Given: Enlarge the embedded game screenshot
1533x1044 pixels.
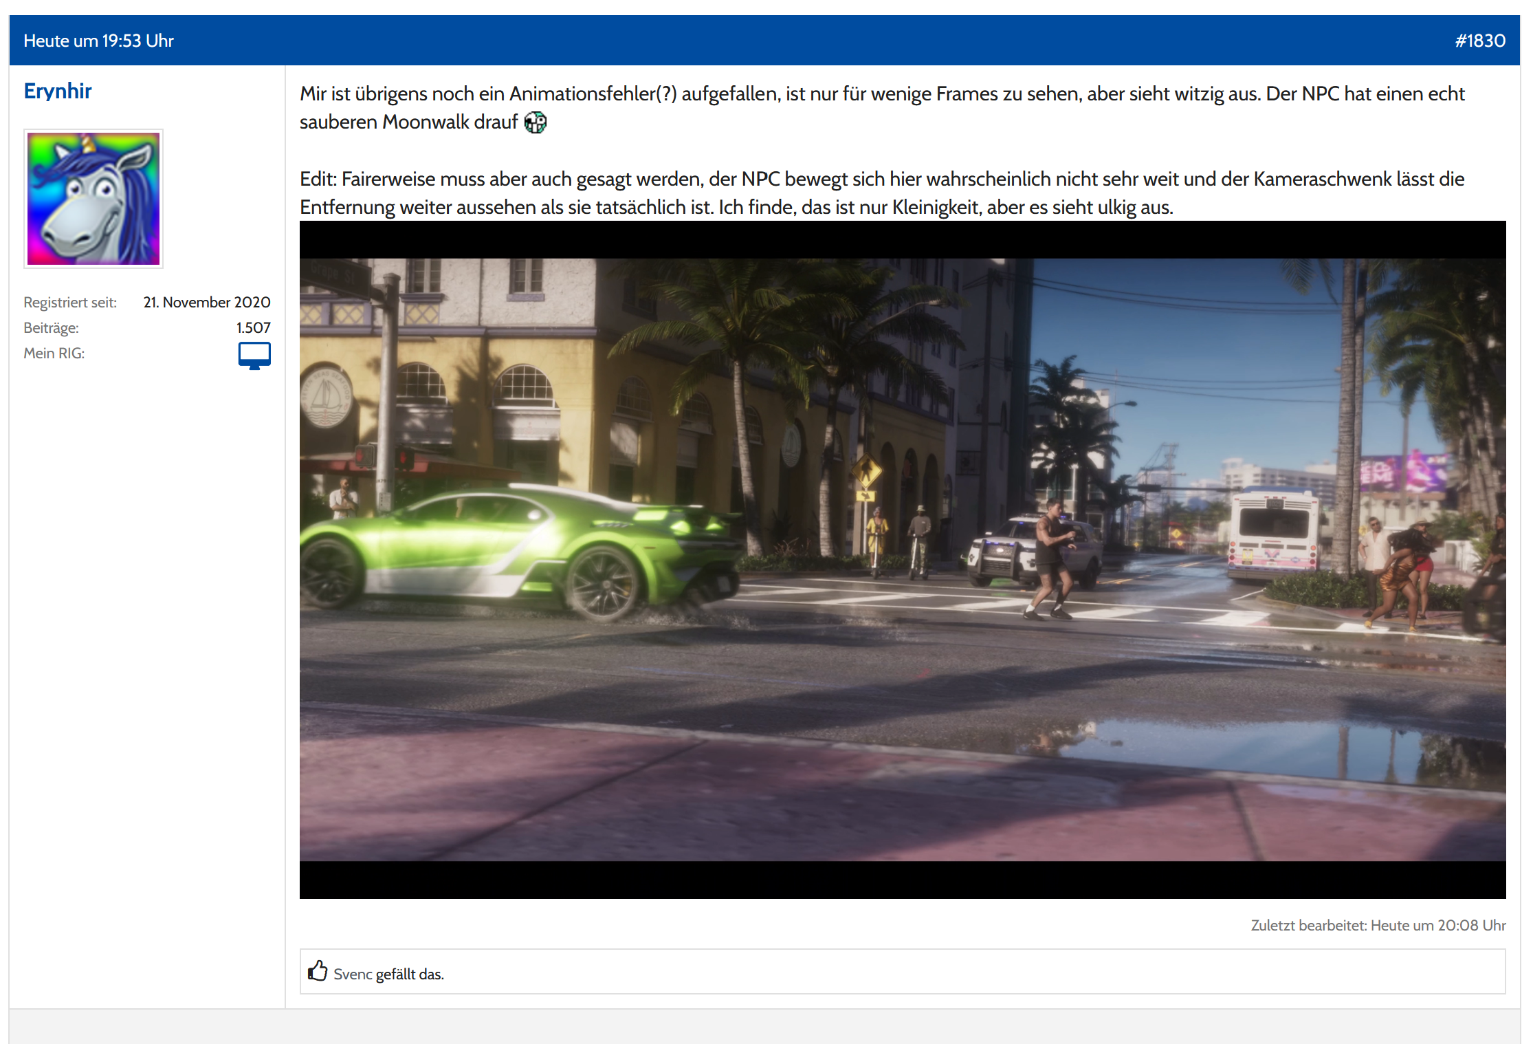Looking at the screenshot, I should tap(903, 560).
